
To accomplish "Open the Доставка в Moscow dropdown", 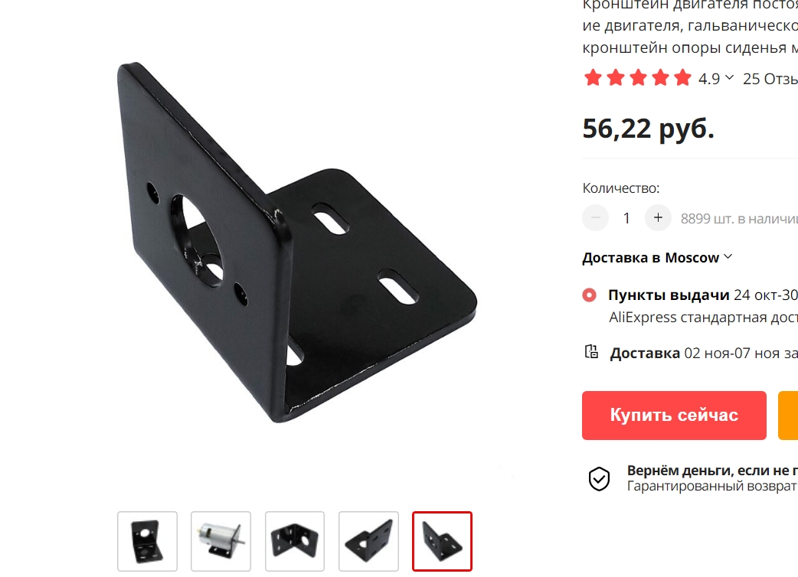I will 657,258.
